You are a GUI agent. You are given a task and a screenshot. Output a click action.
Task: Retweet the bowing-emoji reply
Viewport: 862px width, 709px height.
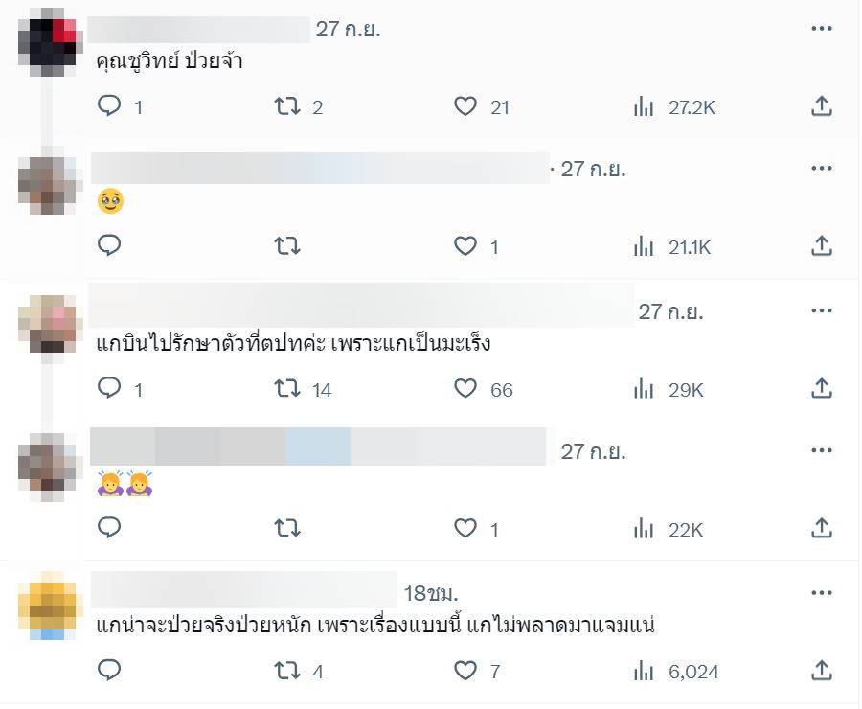(x=287, y=528)
